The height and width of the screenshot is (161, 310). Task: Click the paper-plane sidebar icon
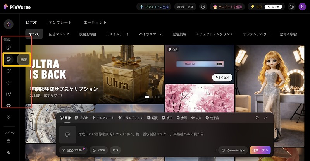(x=9, y=152)
